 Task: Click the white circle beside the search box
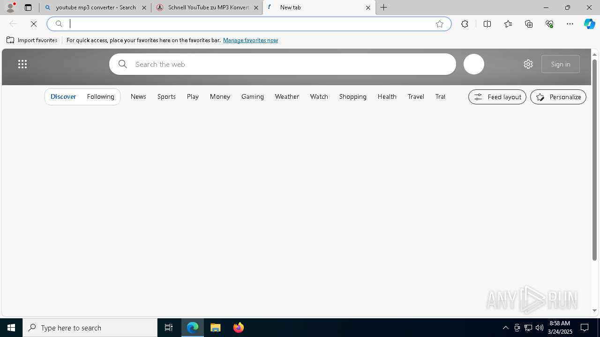click(474, 64)
